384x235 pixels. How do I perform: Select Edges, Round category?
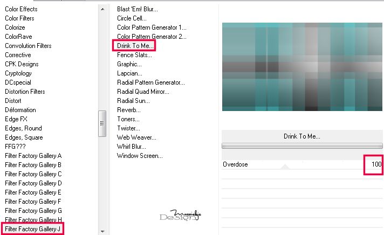point(23,128)
